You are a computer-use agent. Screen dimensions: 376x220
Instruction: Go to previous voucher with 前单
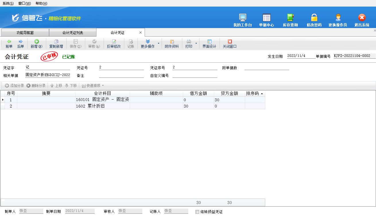[9, 44]
